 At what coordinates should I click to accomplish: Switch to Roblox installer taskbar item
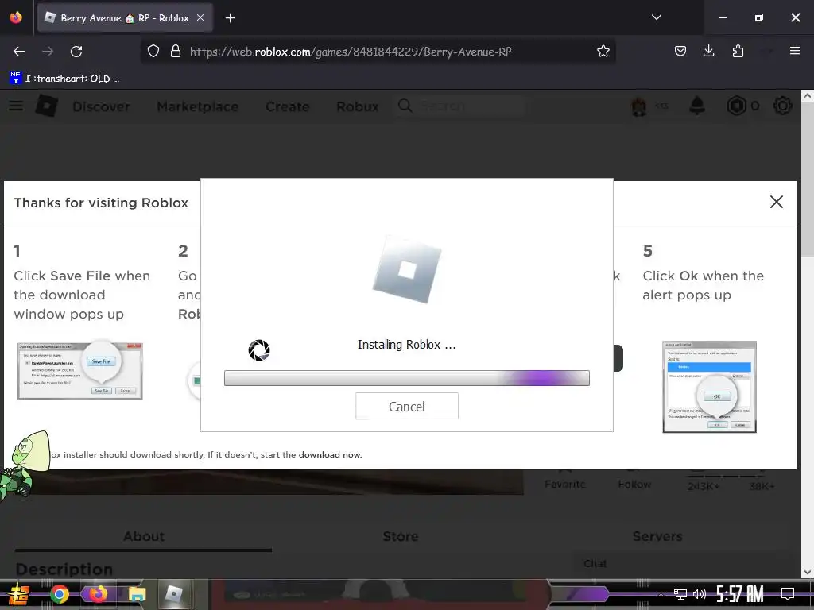[174, 594]
